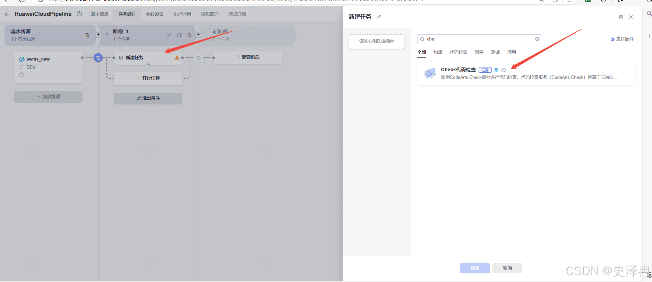Open the info icon next to HuaweiCloudPipeline
This screenshot has height=282, width=652.
tap(79, 14)
